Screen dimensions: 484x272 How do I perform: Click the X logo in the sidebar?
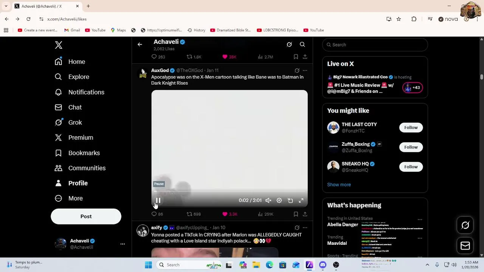click(59, 45)
